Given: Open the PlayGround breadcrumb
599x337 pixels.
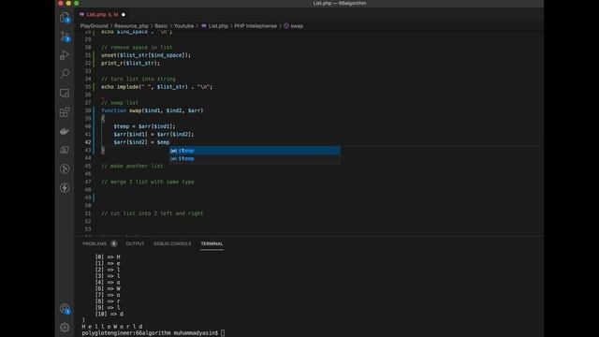Looking at the screenshot, I should [94, 26].
